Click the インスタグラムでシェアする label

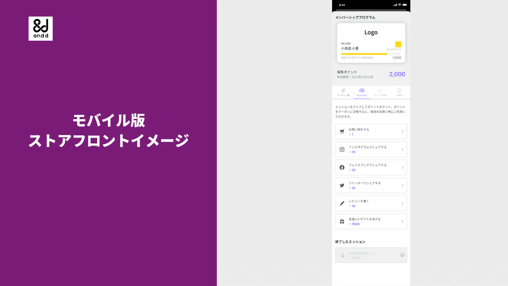tap(368, 147)
